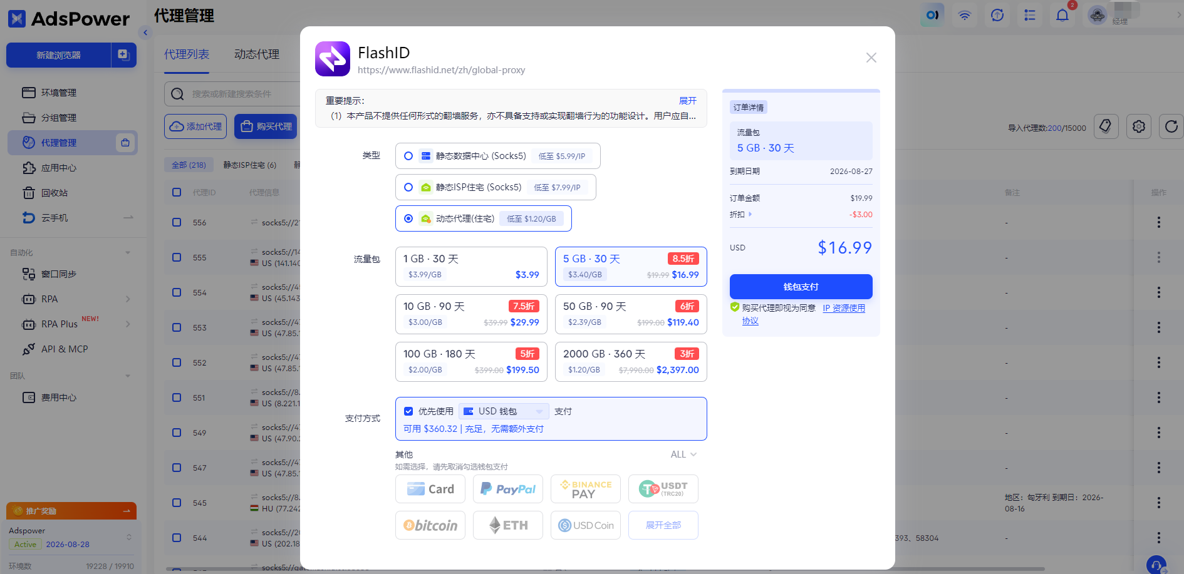Pay with USD Coin option

(586, 525)
